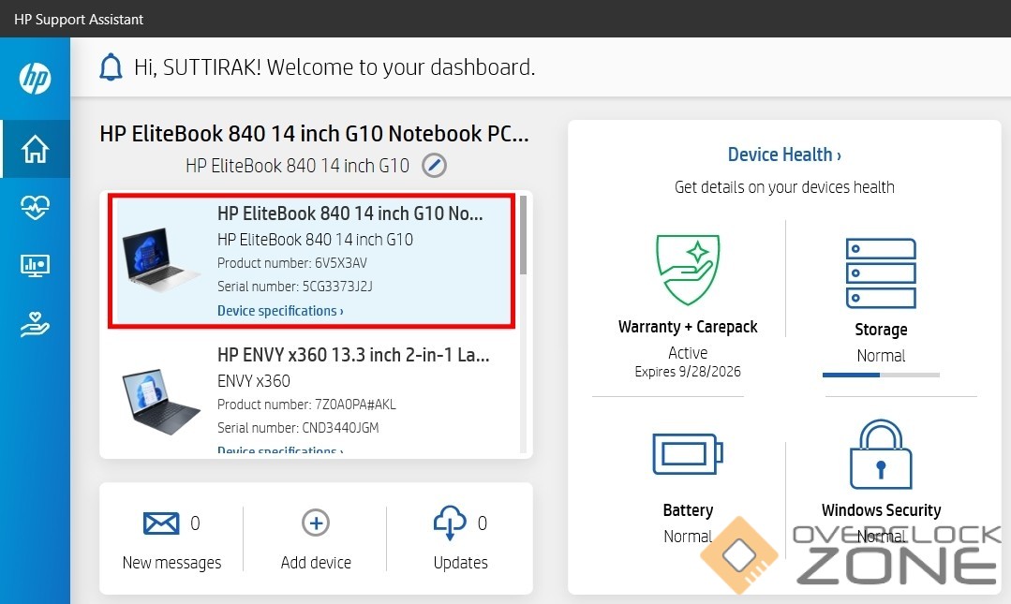Click the New messages envelope icon
The image size is (1011, 604).
[x=161, y=523]
